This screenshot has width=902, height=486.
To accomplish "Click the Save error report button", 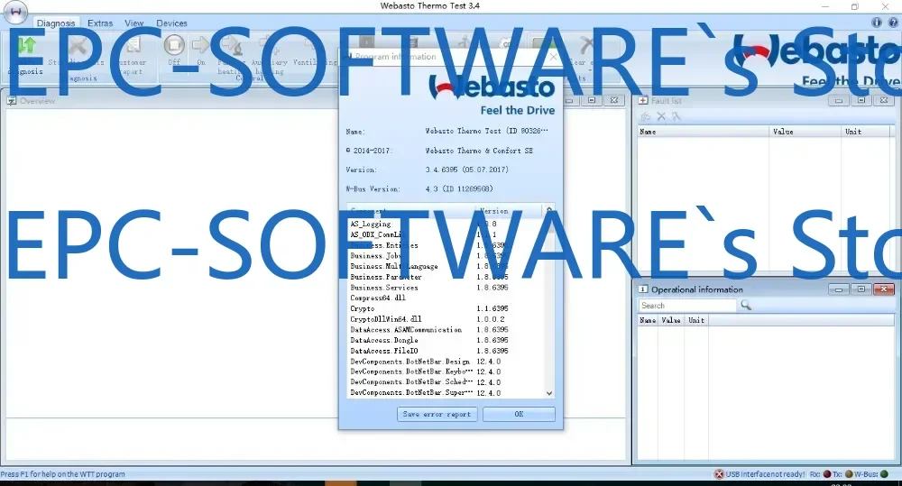I will coord(437,414).
